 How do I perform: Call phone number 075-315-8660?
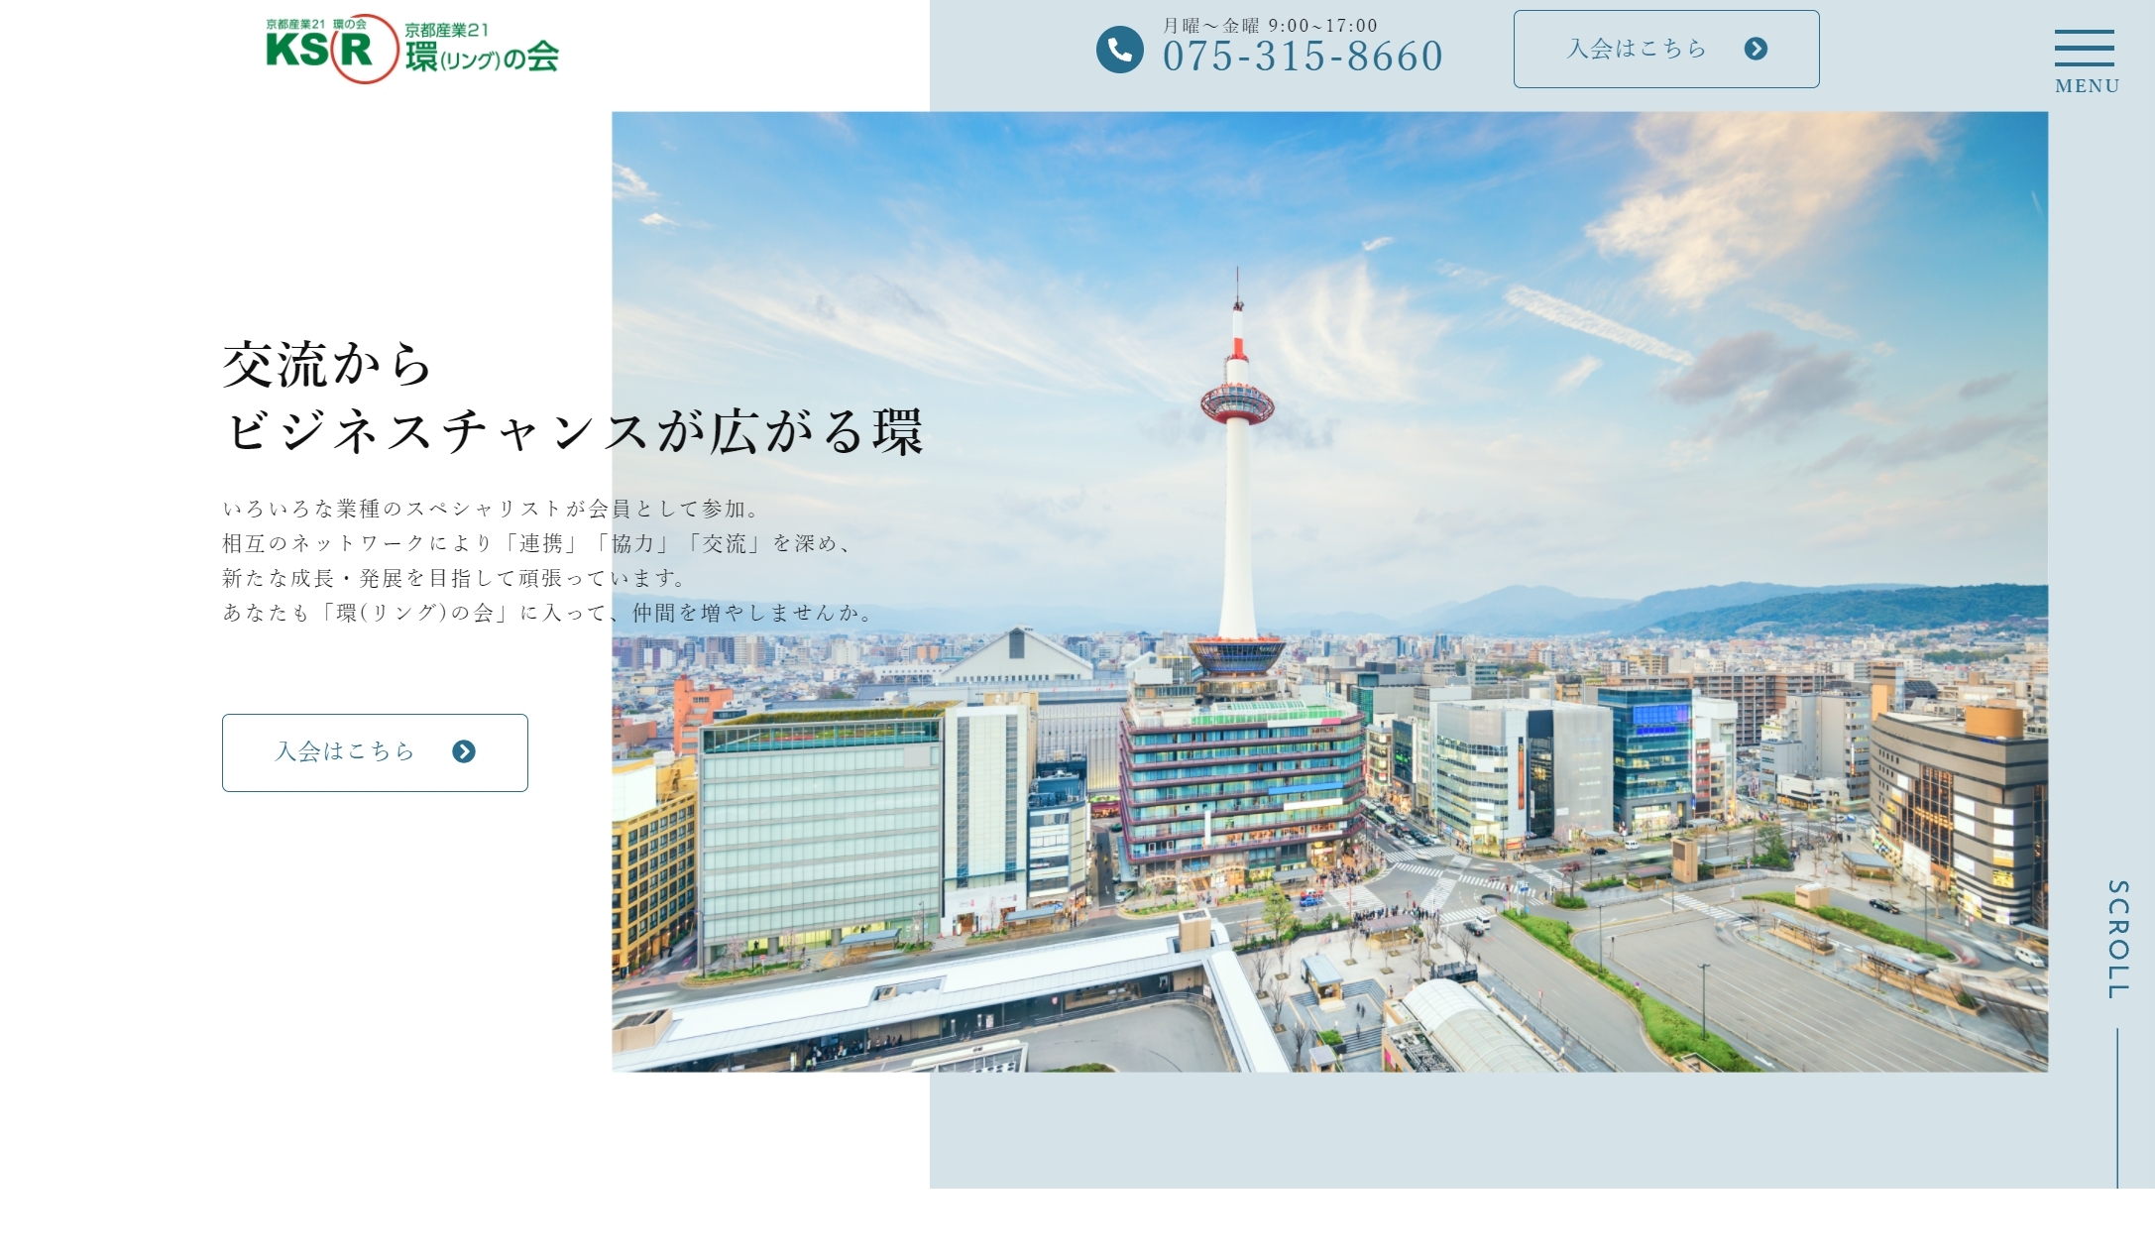tap(1303, 57)
